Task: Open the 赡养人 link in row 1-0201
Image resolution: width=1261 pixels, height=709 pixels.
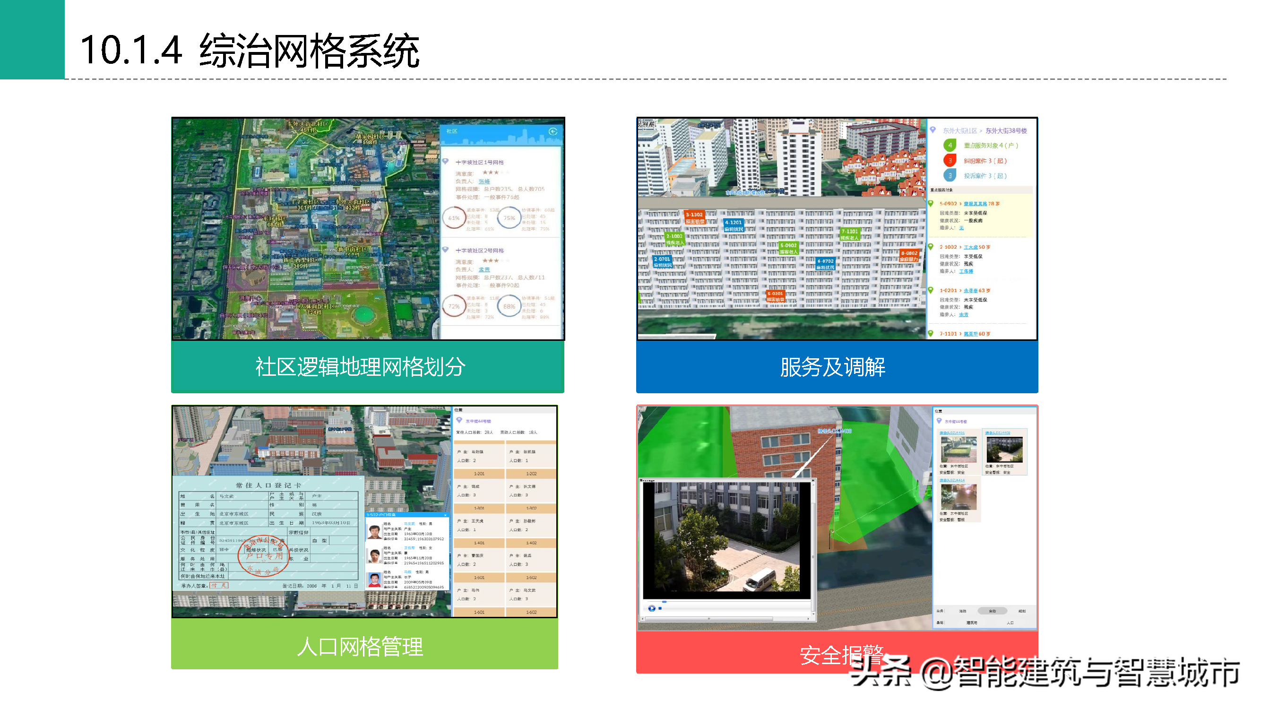Action: [x=963, y=315]
